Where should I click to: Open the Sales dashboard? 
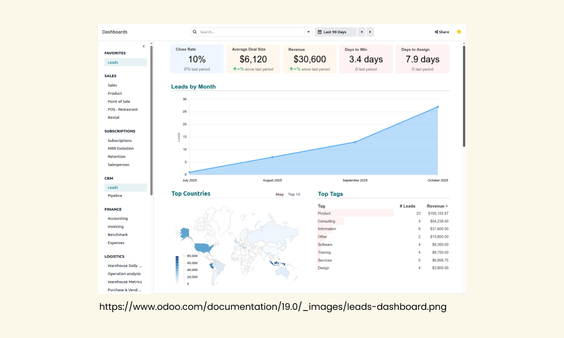112,86
